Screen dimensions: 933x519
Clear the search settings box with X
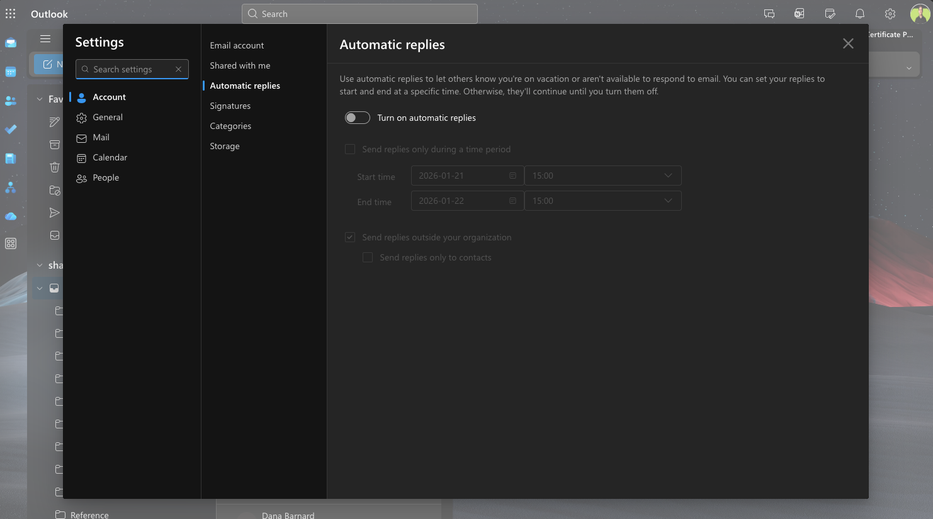[178, 69]
